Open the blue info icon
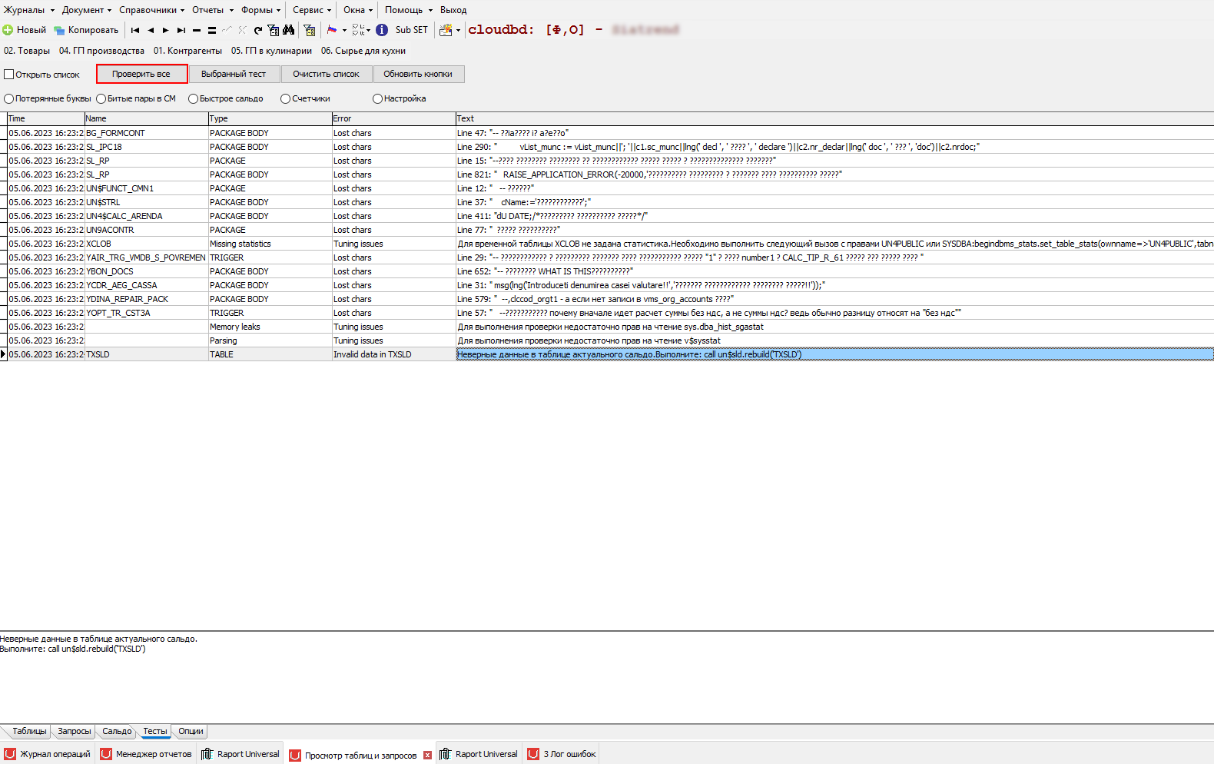This screenshot has width=1214, height=764. 382,30
